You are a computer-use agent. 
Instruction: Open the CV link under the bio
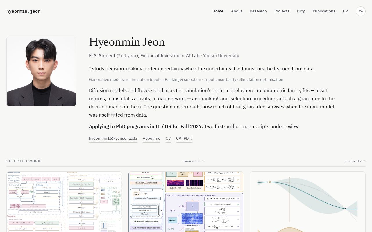(168, 138)
